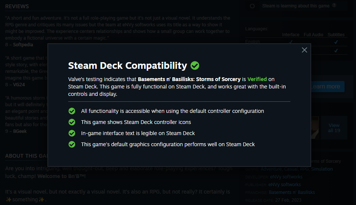Image resolution: width=356 pixels, height=205 pixels.
Task: Close the Steam Deck Compatibility dialog
Action: (305, 50)
